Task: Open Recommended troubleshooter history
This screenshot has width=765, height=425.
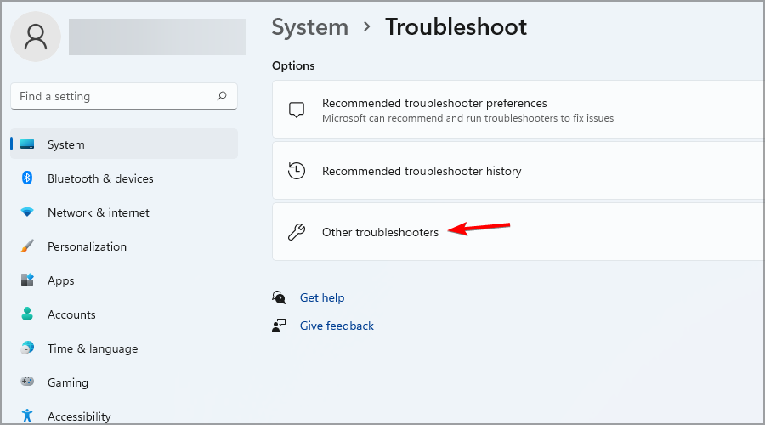Action: click(422, 171)
